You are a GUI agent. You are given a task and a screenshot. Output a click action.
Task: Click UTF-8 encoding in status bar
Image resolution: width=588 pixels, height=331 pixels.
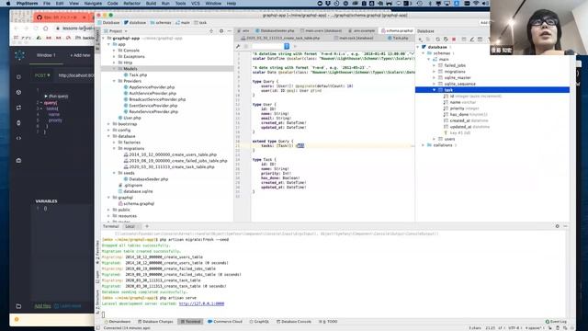pos(514,328)
